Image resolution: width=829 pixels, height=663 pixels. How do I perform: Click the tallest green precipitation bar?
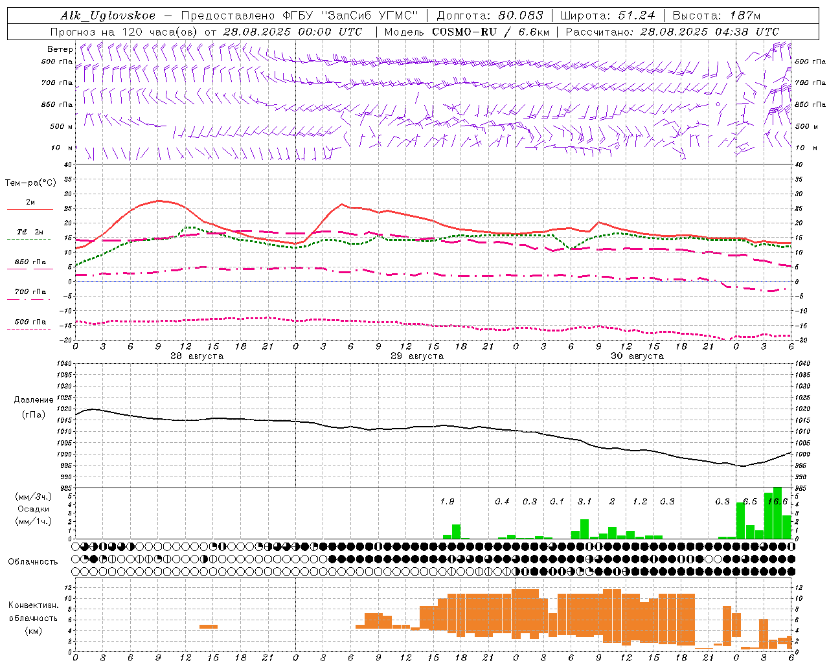point(777,513)
